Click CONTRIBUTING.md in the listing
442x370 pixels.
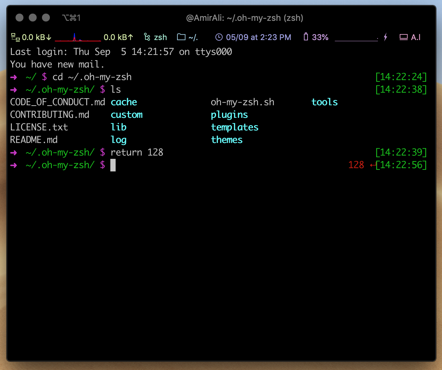pos(50,115)
